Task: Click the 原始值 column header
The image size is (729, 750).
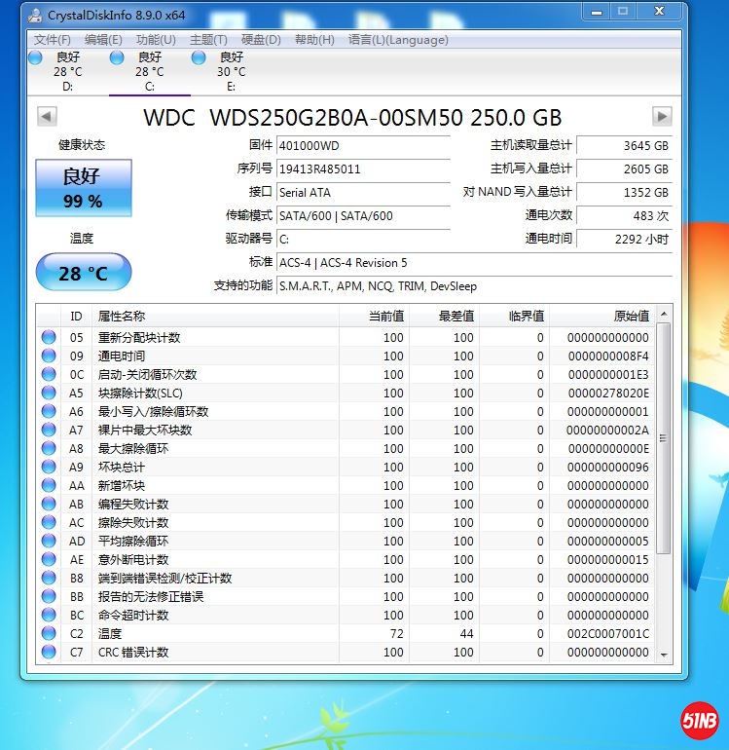Action: (x=613, y=316)
